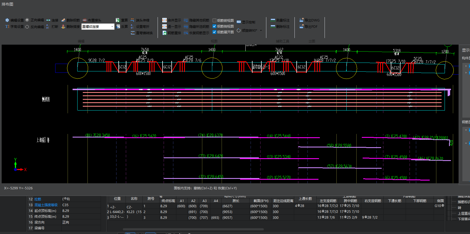
Task: Select the 起点顶标高(m) property row
Action: 64,211
